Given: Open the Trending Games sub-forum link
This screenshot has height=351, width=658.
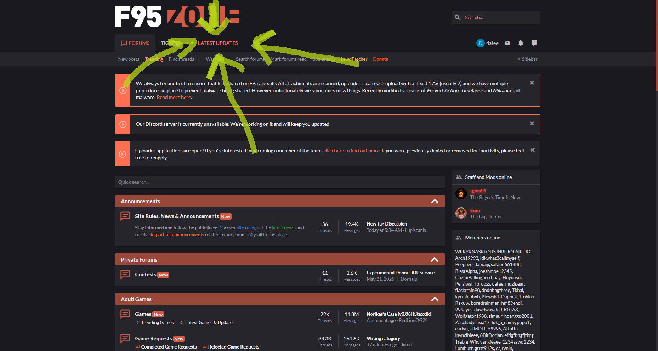Looking at the screenshot, I should click(x=157, y=322).
